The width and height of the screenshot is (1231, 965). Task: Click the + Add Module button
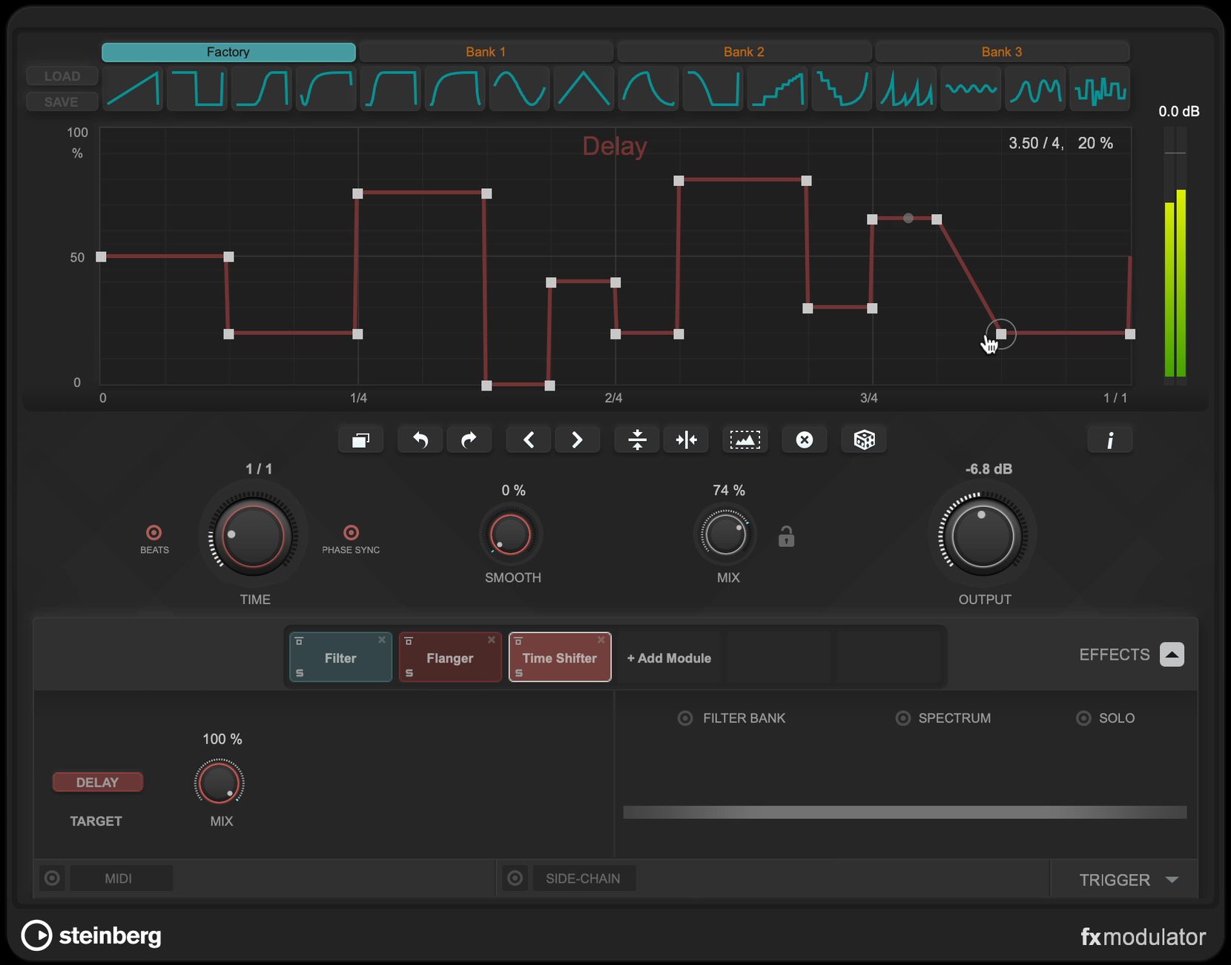[x=669, y=658]
